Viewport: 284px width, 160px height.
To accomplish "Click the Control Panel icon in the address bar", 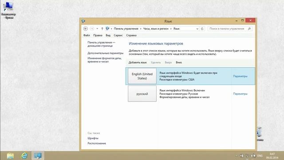I will [107, 28].
